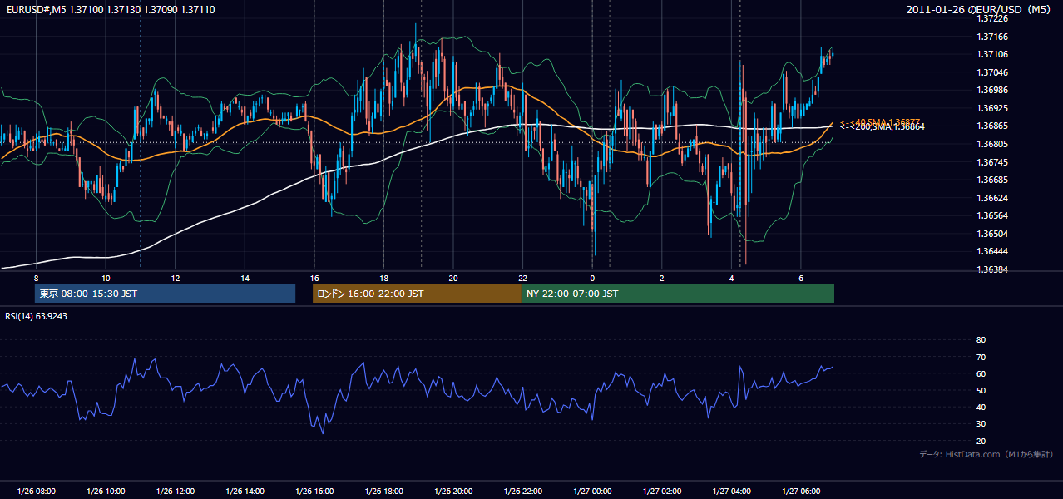
Task: Click price axis label 1.36685
Action: [x=991, y=180]
